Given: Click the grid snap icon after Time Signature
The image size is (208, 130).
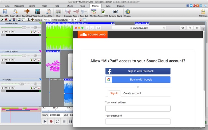Looking at the screenshot, I should [x=84, y=20].
